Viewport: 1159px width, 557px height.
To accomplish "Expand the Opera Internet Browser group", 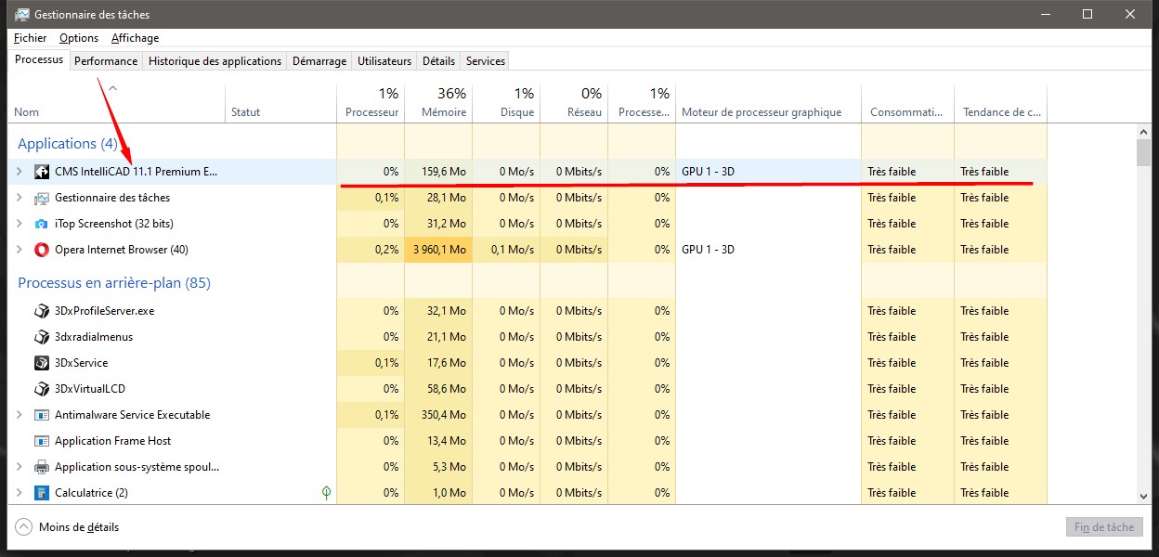I will point(19,250).
